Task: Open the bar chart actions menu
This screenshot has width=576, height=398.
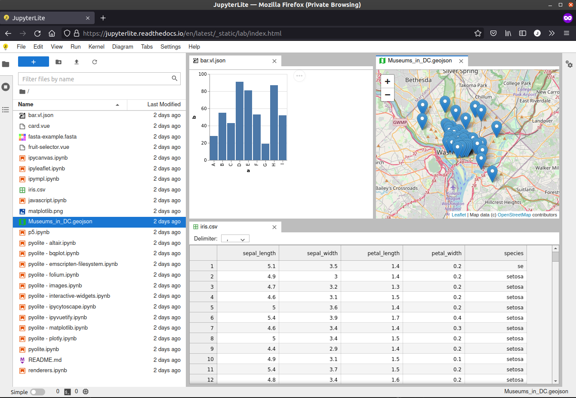Action: coord(299,76)
